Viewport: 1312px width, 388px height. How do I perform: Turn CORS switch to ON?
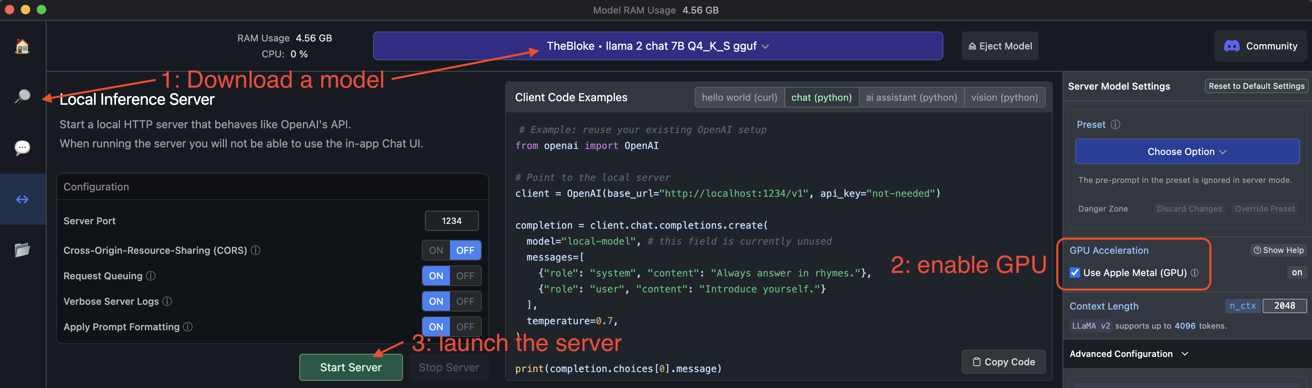(436, 250)
